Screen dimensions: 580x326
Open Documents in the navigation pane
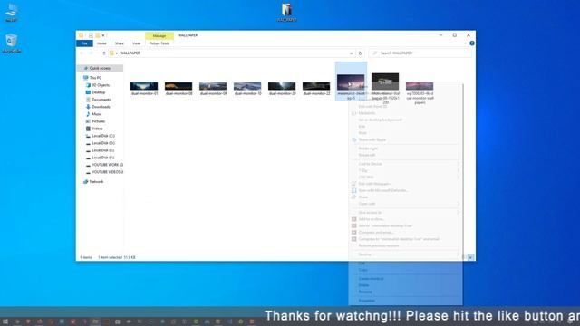(101, 100)
